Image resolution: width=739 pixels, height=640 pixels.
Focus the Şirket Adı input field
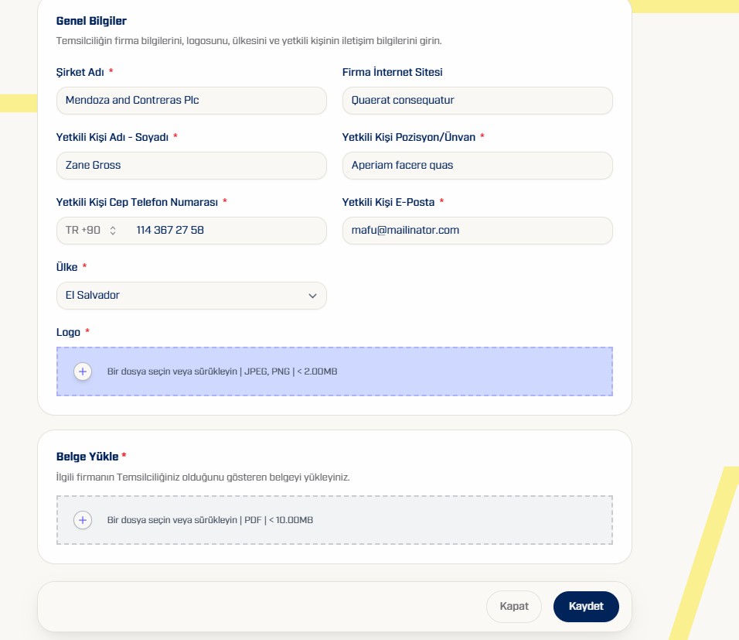click(192, 101)
